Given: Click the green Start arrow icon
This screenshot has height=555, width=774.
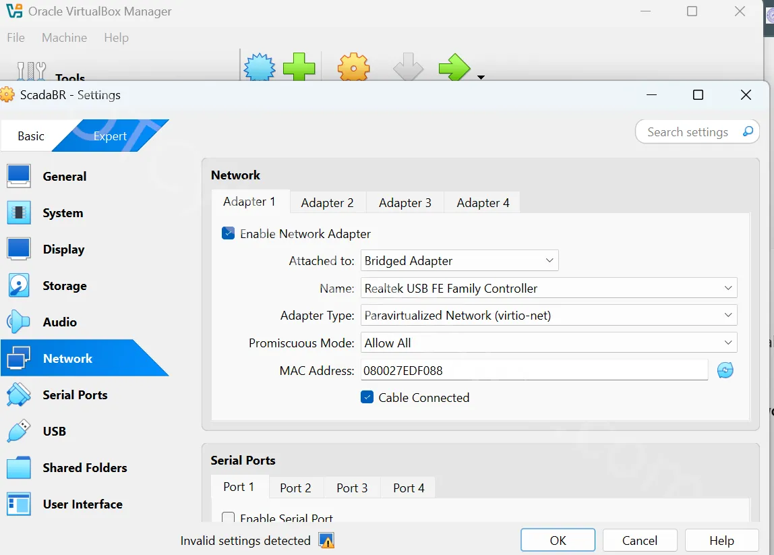Looking at the screenshot, I should click(454, 67).
